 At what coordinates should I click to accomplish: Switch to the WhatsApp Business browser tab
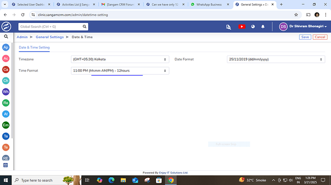pos(210,4)
